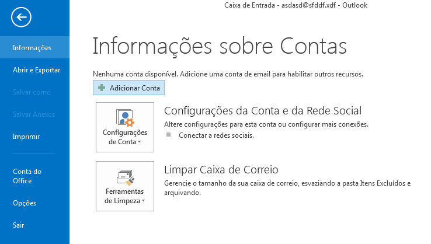
Task: Open the Informações tab
Action: [x=34, y=47]
